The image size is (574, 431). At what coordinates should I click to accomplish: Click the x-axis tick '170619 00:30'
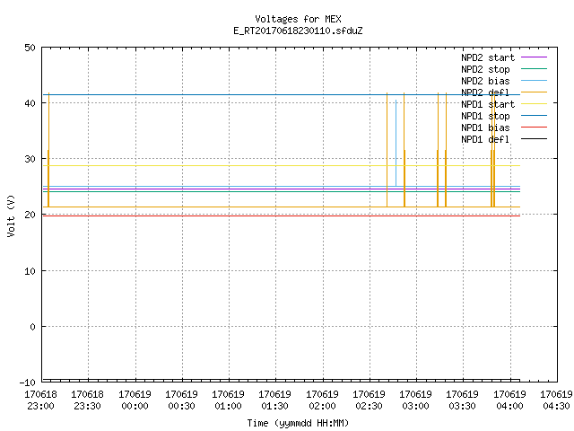click(181, 400)
